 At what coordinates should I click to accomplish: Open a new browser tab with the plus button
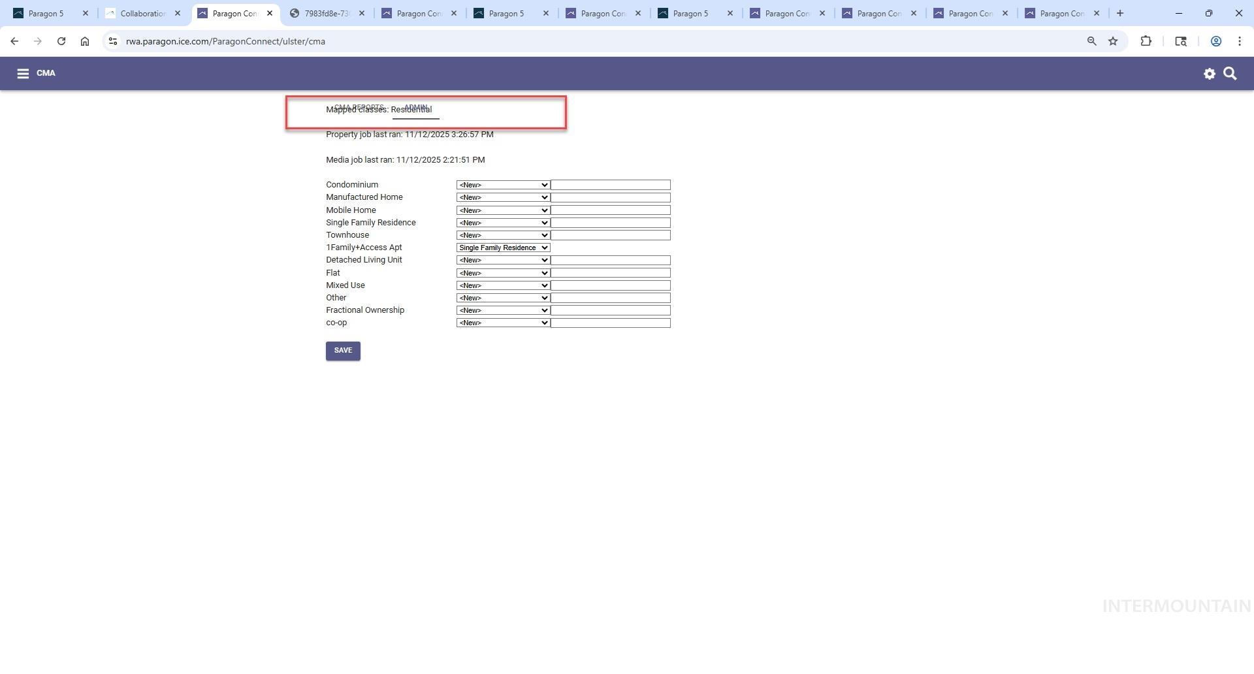[x=1119, y=13]
